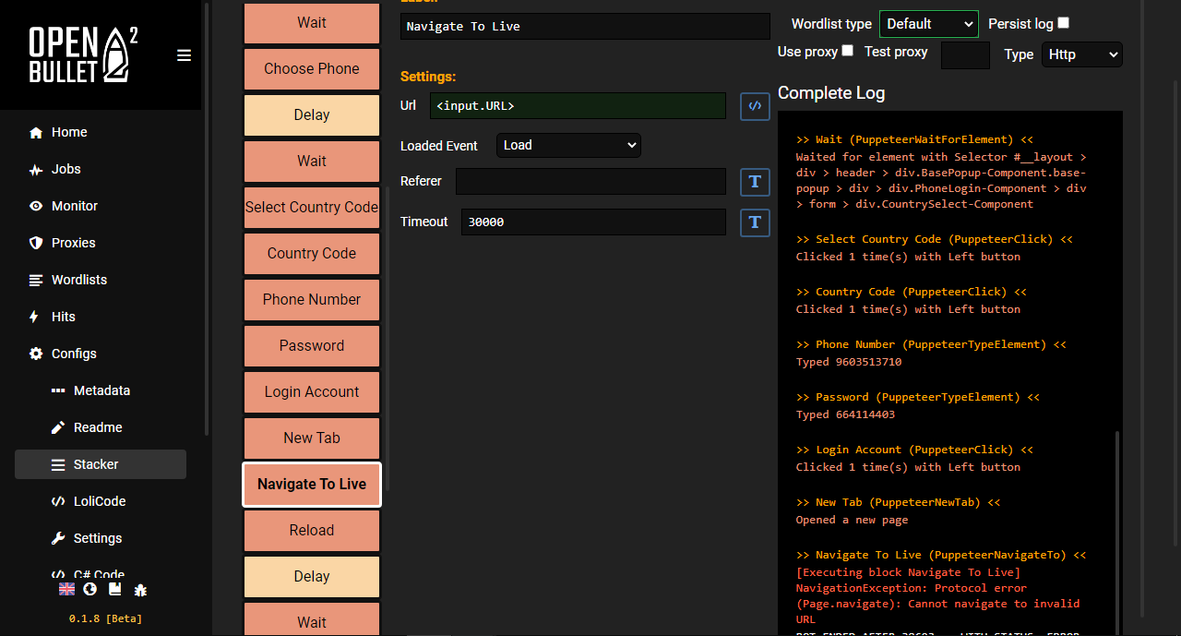
Task: Click the Test proxy input box
Action: [965, 55]
